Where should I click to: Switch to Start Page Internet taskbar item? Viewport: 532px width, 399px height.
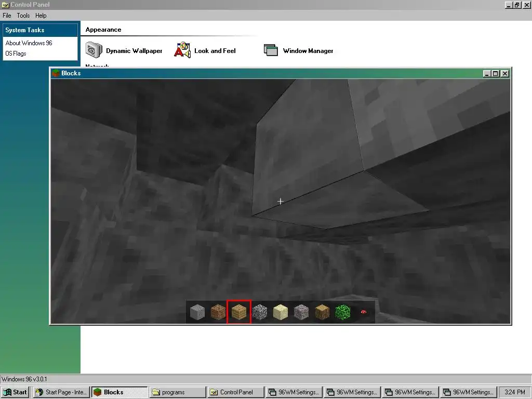point(61,392)
